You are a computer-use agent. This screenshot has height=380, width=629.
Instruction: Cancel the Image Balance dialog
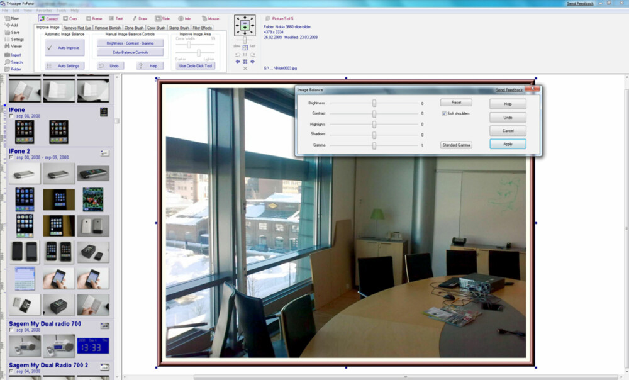point(508,131)
